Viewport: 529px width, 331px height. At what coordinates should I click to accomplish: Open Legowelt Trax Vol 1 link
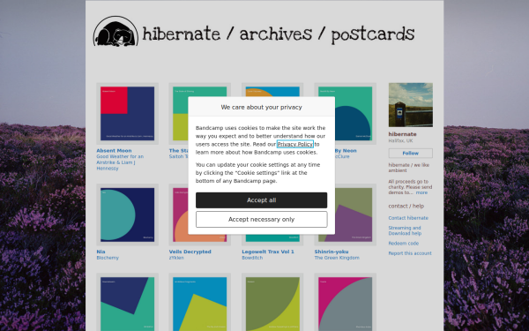click(268, 252)
